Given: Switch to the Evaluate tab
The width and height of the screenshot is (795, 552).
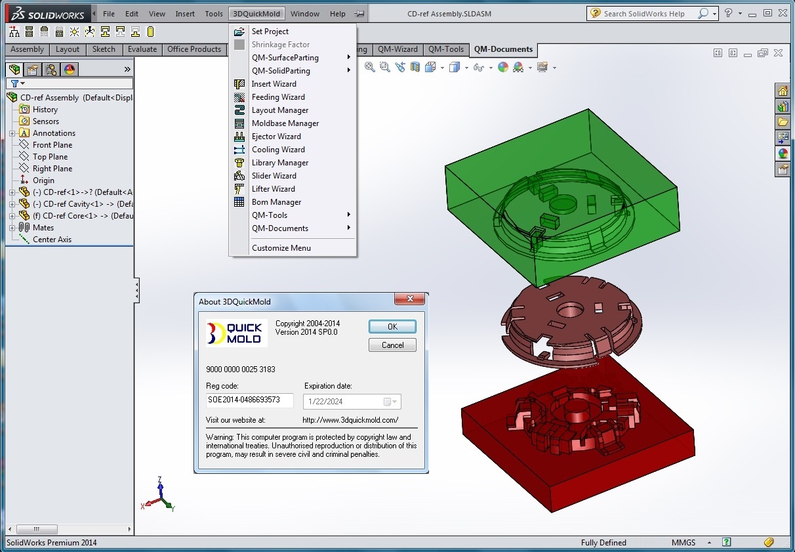Looking at the screenshot, I should (x=142, y=49).
